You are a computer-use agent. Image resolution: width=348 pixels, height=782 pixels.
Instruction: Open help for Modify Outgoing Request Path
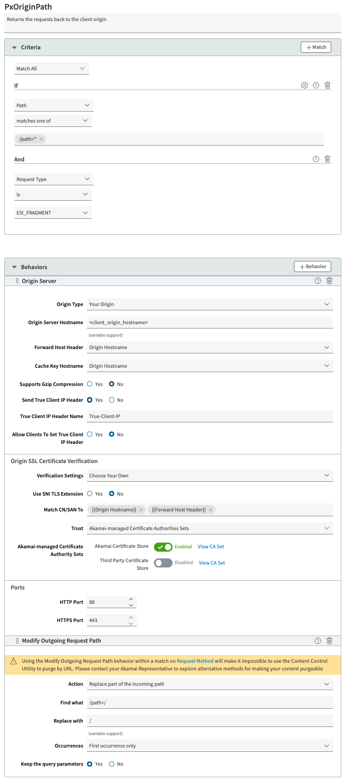click(318, 641)
